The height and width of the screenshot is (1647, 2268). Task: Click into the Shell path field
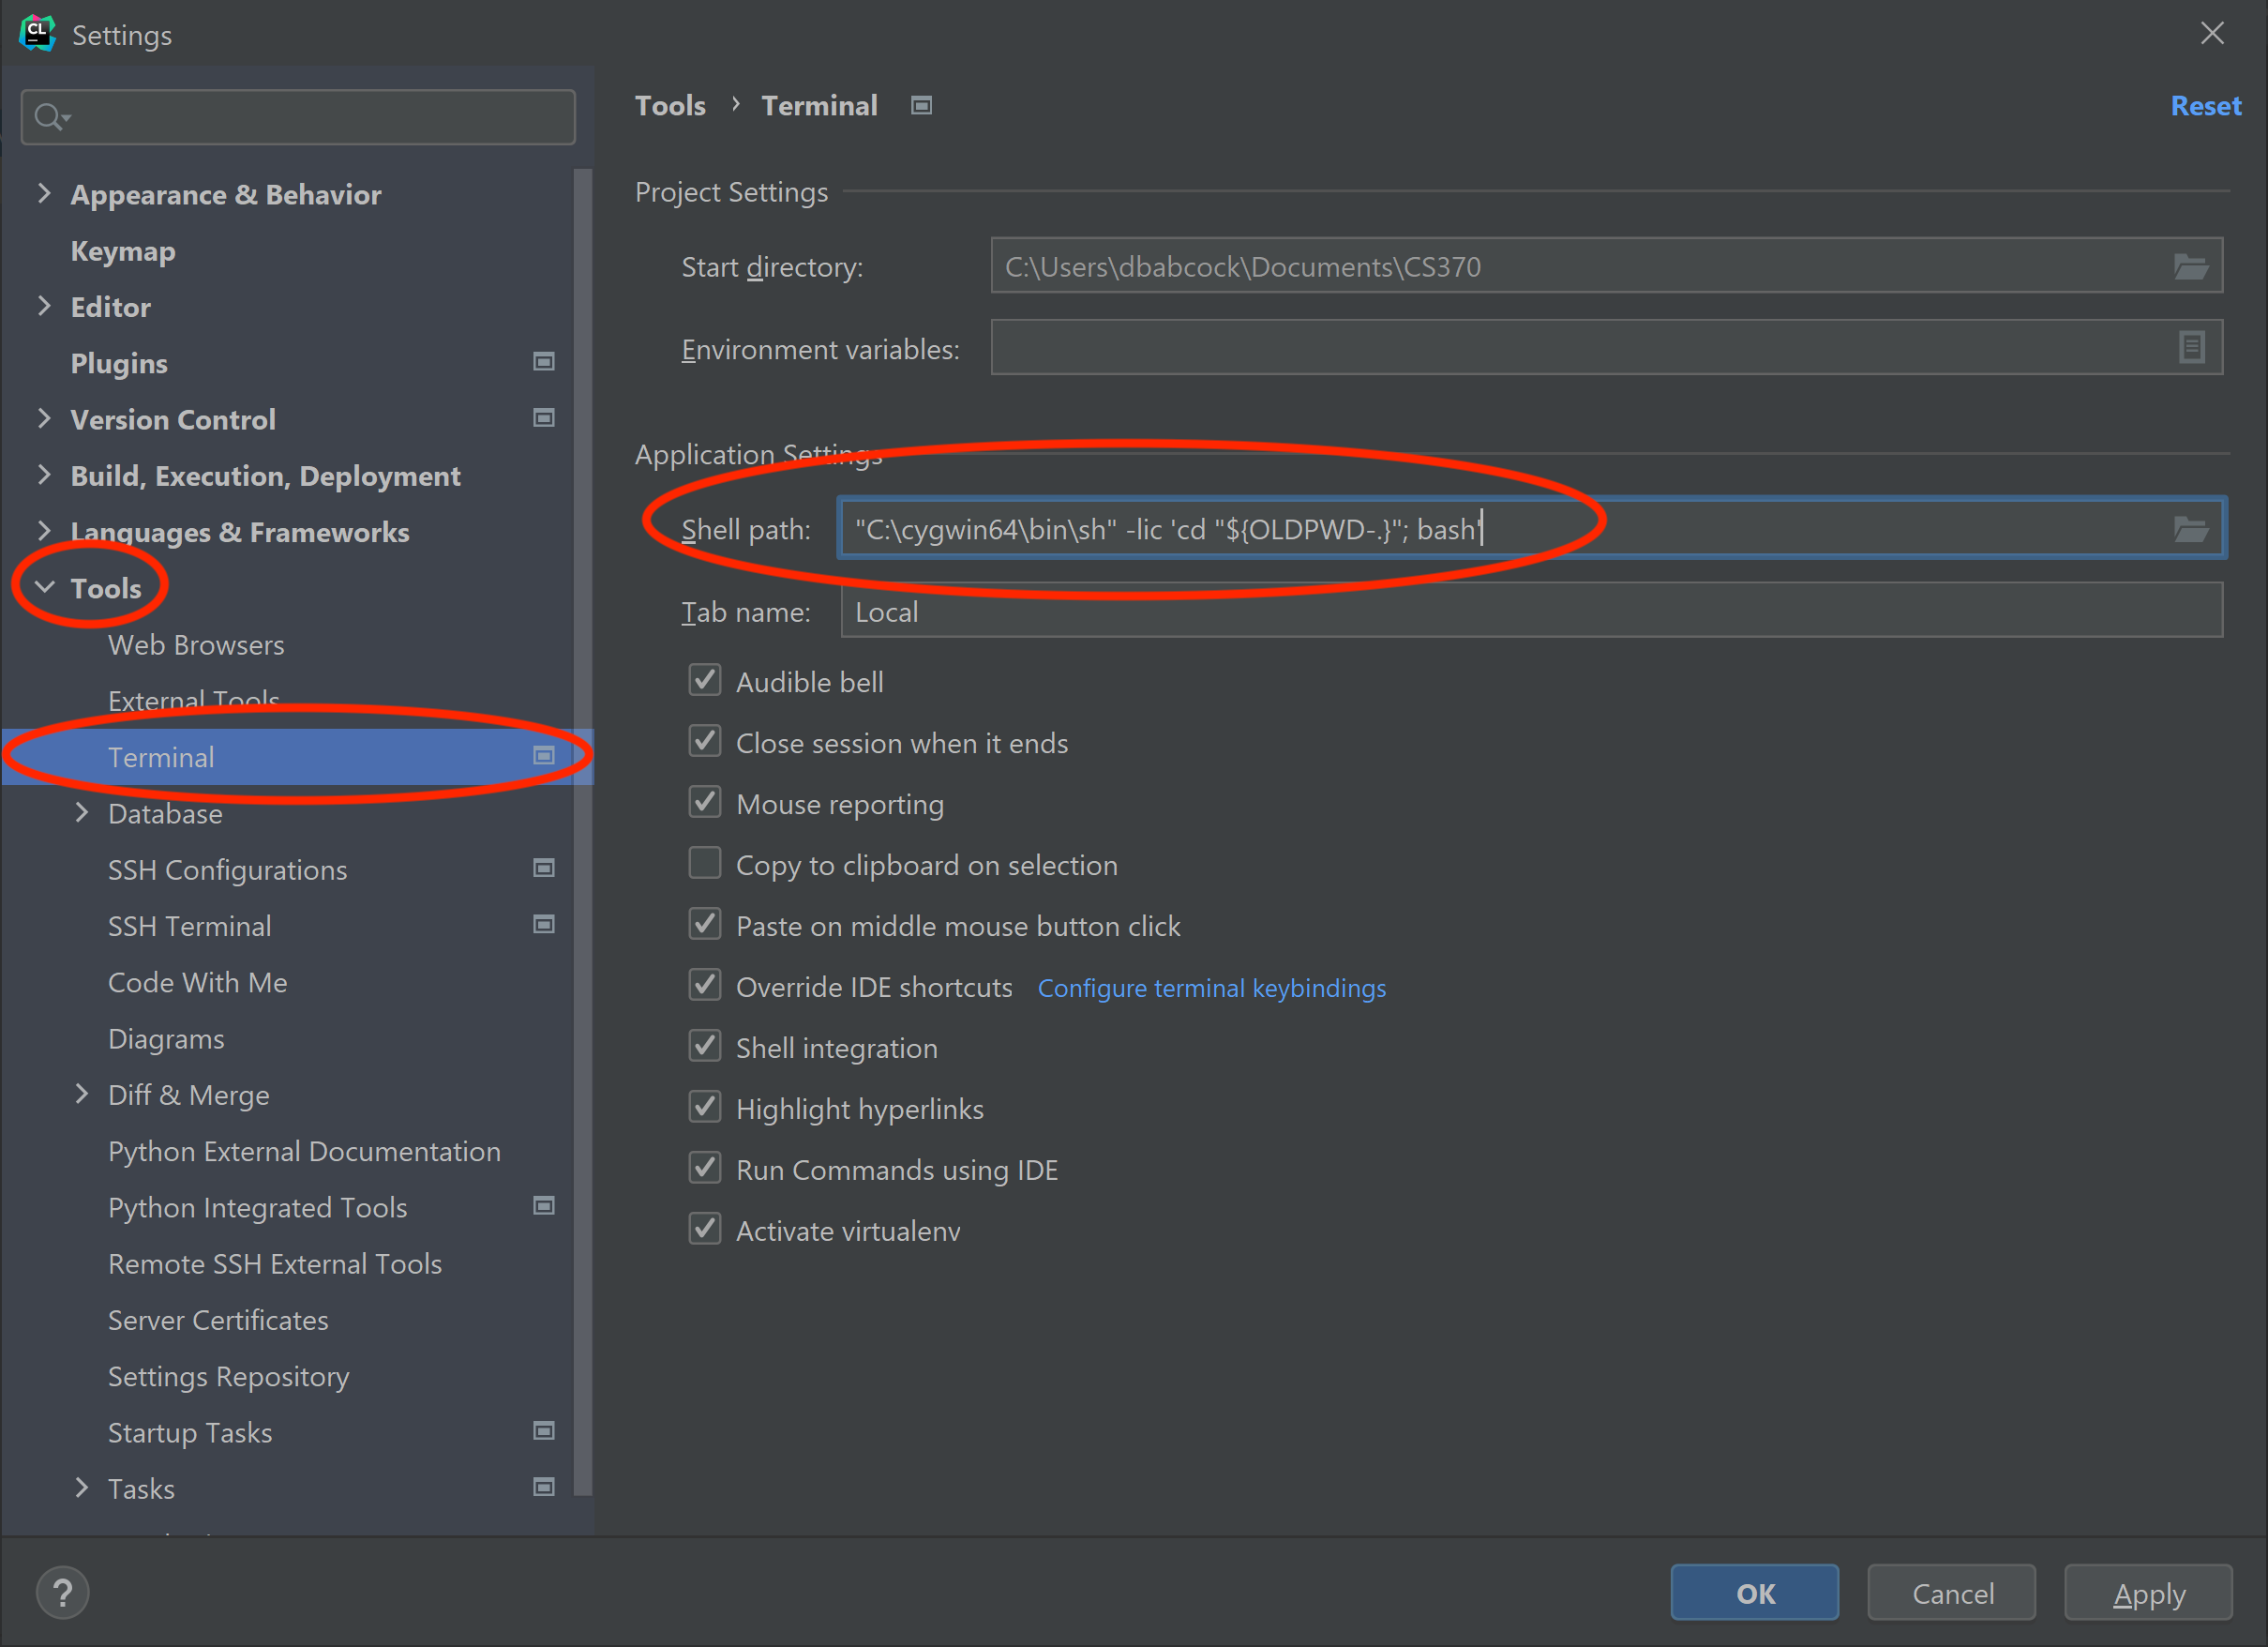[x=1531, y=528]
